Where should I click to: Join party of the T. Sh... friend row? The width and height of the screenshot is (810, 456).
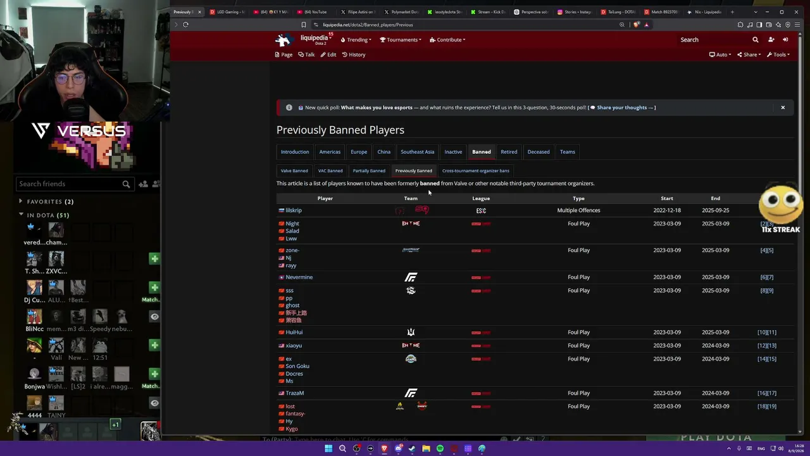coord(154,258)
